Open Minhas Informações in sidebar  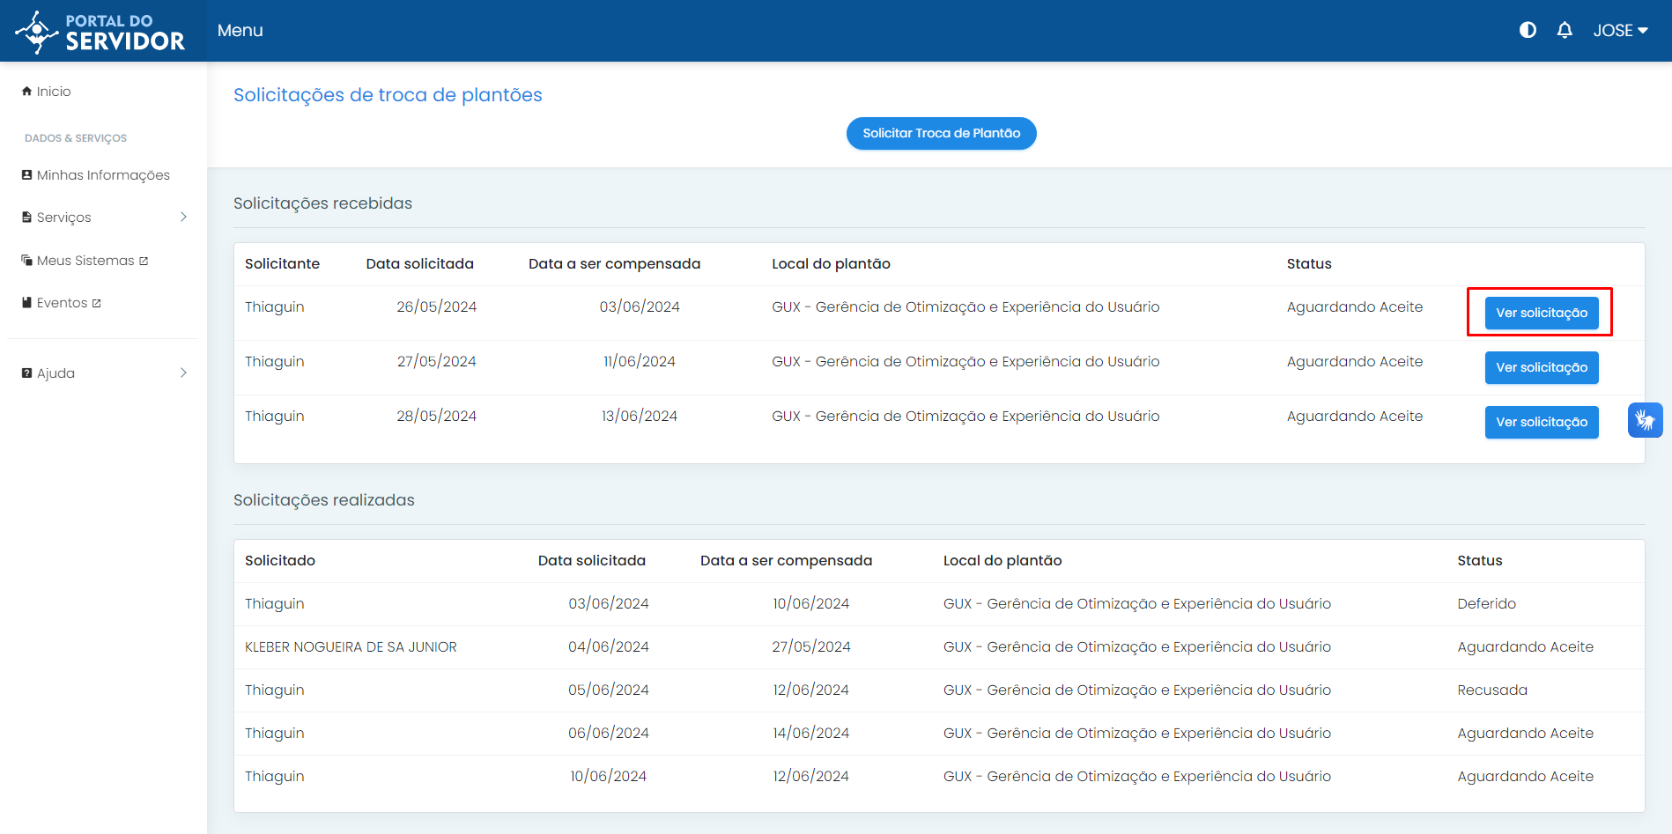pos(103,175)
